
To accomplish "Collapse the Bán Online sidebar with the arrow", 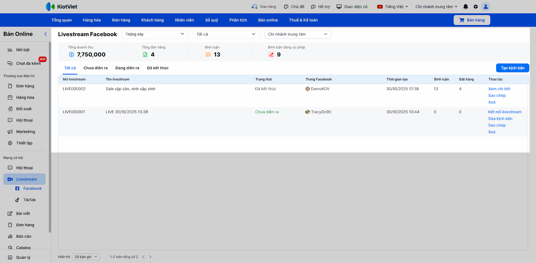I will pos(46,34).
